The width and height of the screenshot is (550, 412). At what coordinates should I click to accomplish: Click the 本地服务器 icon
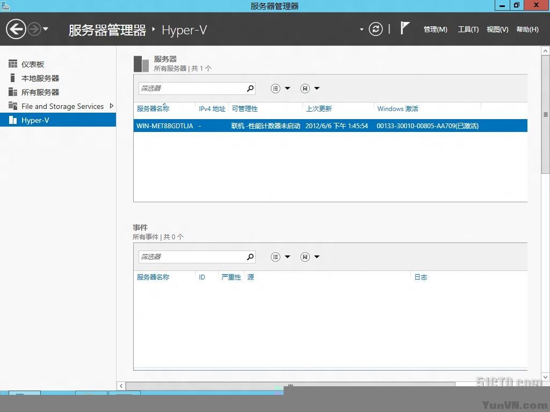click(x=13, y=77)
